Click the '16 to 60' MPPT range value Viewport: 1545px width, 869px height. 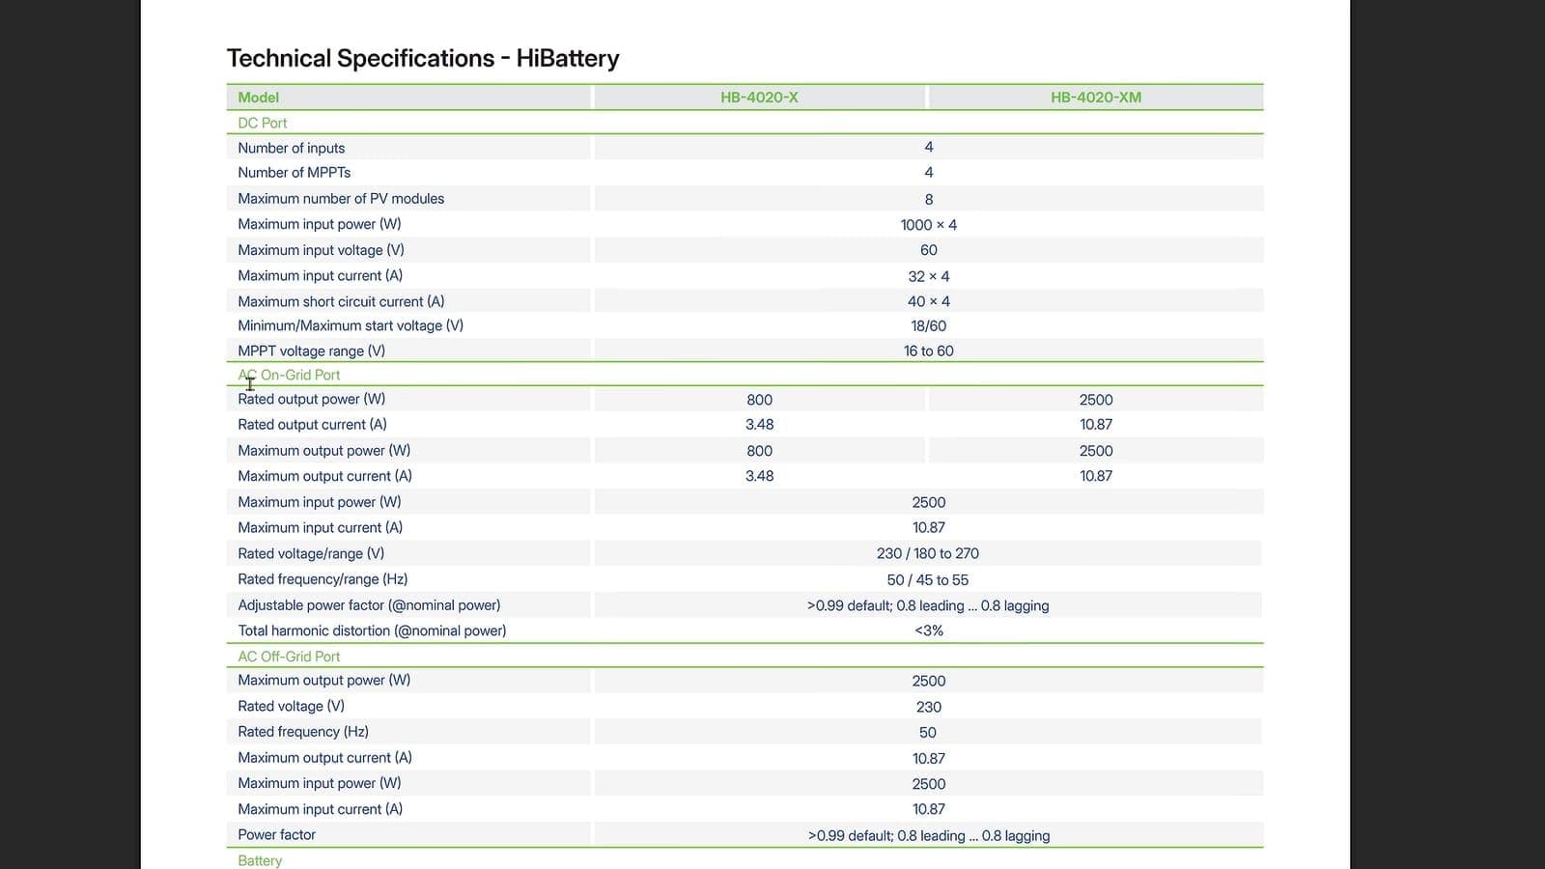[929, 351]
